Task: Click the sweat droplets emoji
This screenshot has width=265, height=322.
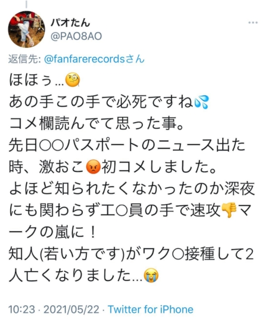Action: [202, 102]
